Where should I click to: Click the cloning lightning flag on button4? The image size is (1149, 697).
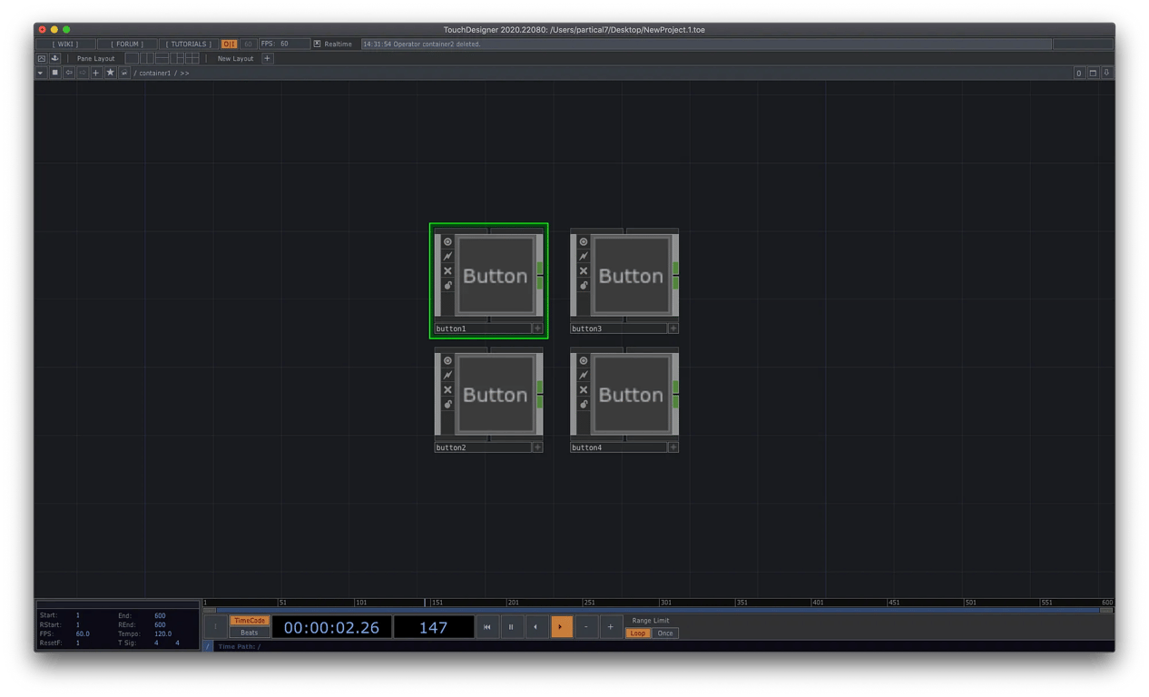(x=584, y=375)
